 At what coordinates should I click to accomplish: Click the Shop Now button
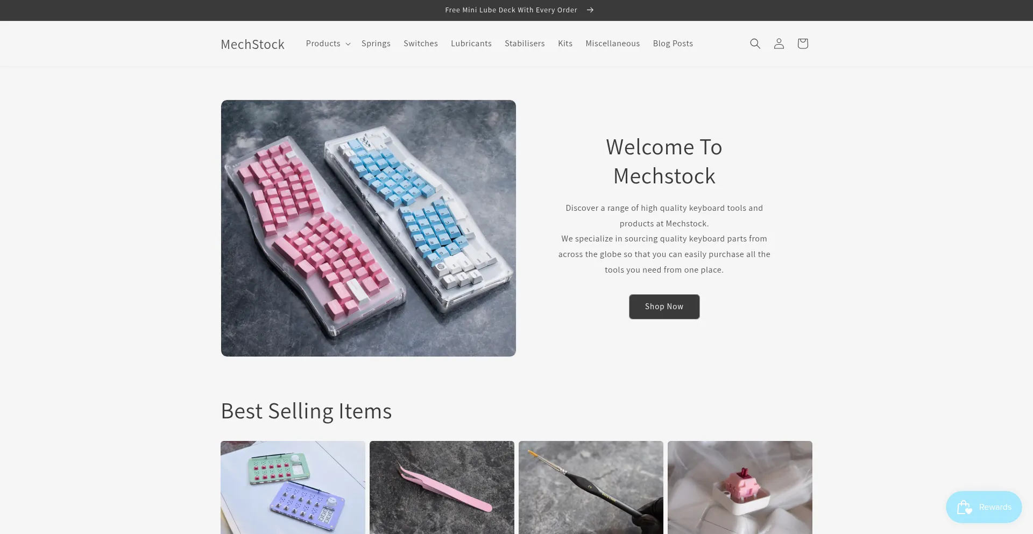[x=664, y=307]
